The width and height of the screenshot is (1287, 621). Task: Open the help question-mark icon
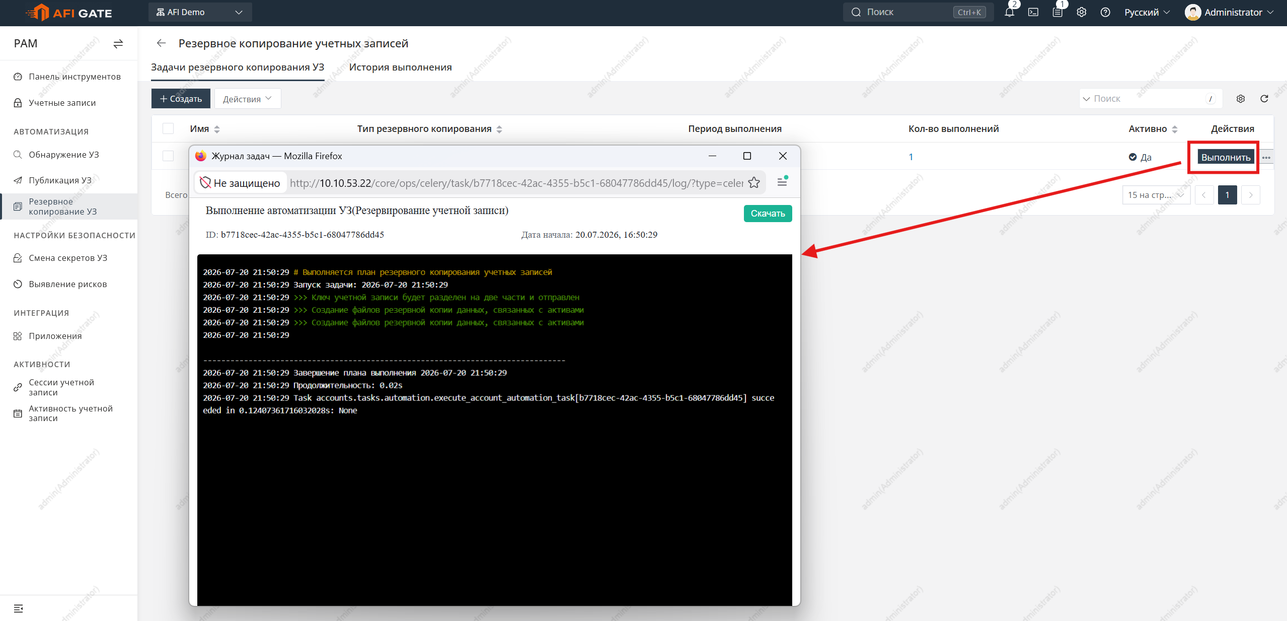(x=1105, y=12)
